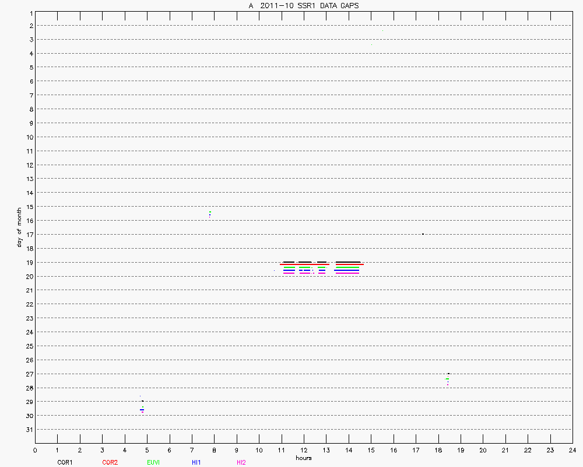Click the red COR2 legend label
The image size is (583, 467).
pos(110,462)
